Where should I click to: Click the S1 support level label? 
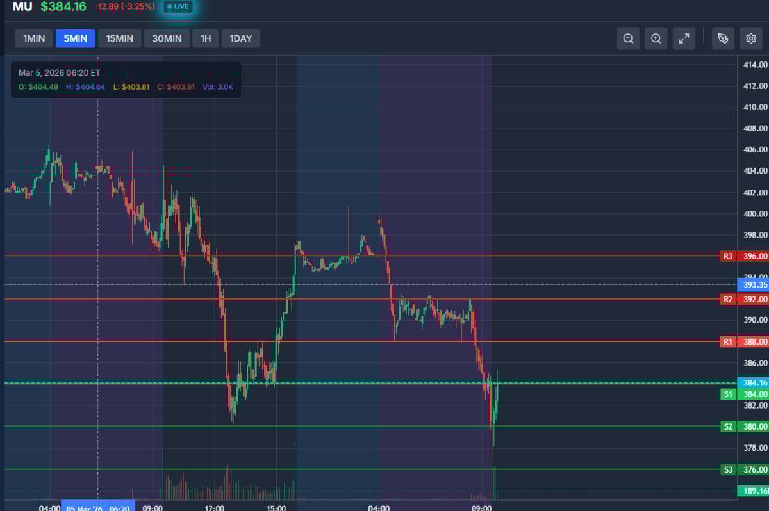727,394
